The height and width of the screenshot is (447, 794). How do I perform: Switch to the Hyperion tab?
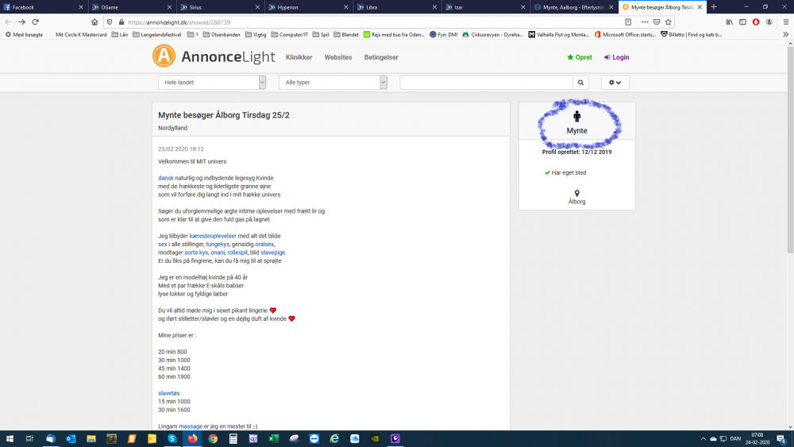(x=308, y=7)
